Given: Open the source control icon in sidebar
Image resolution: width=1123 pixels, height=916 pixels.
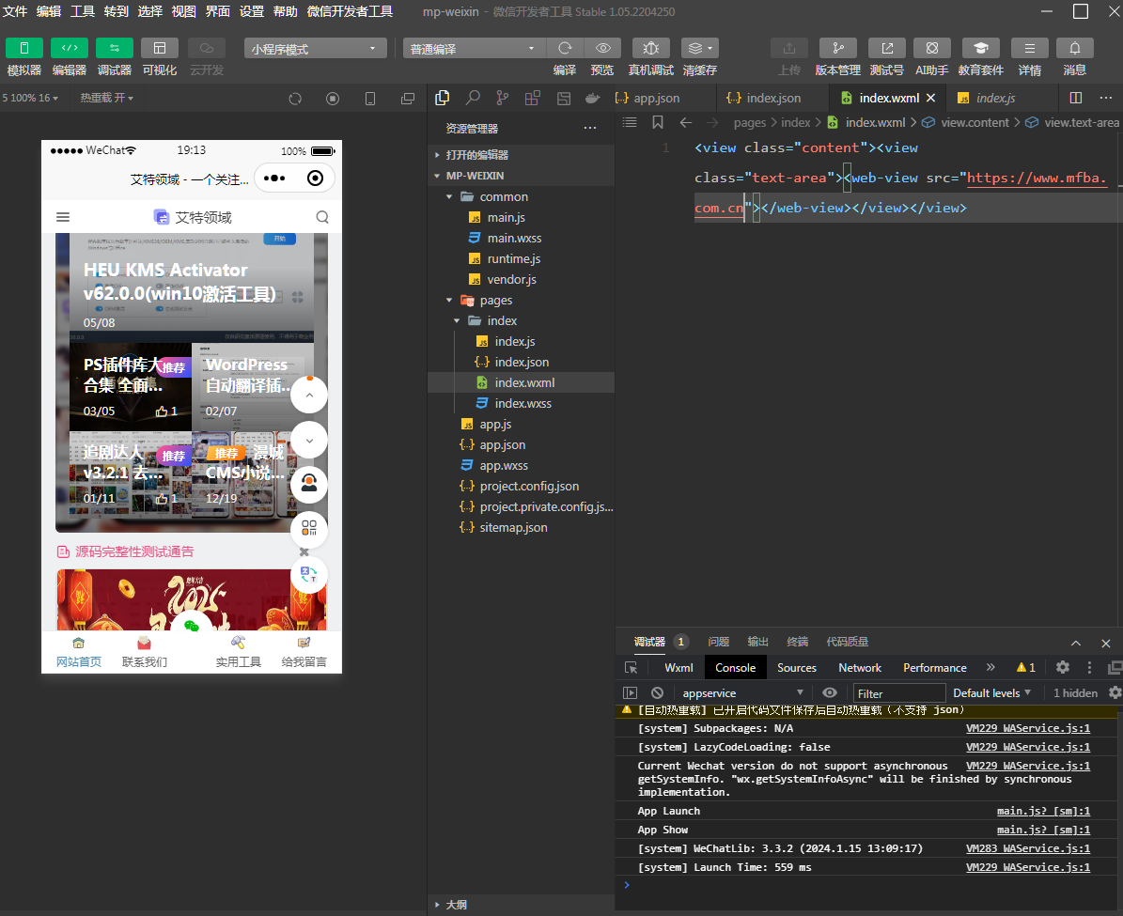Looking at the screenshot, I should point(503,98).
